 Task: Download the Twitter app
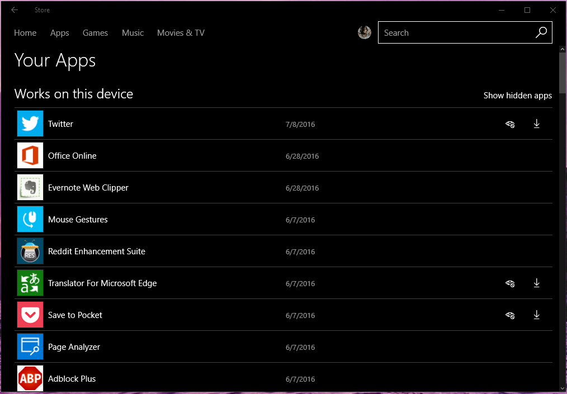(537, 124)
